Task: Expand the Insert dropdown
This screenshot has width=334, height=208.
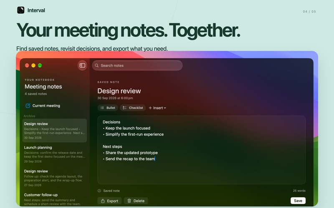Action: point(157,108)
